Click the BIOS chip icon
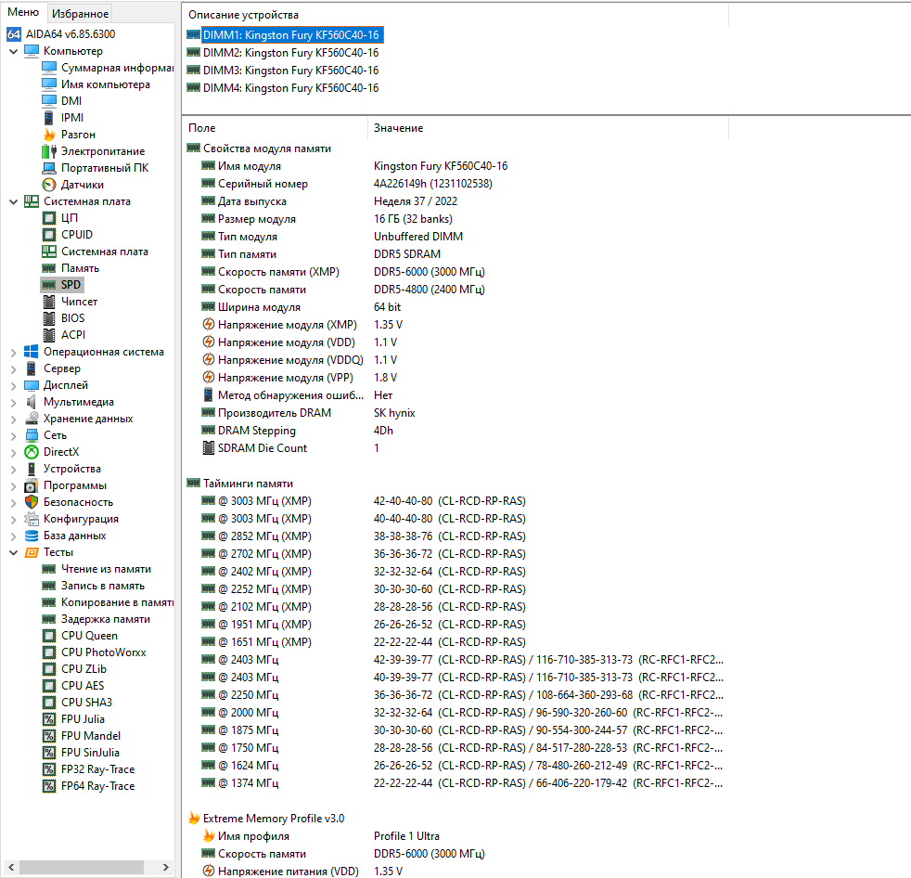Viewport: 911px width, 878px height. click(x=49, y=318)
